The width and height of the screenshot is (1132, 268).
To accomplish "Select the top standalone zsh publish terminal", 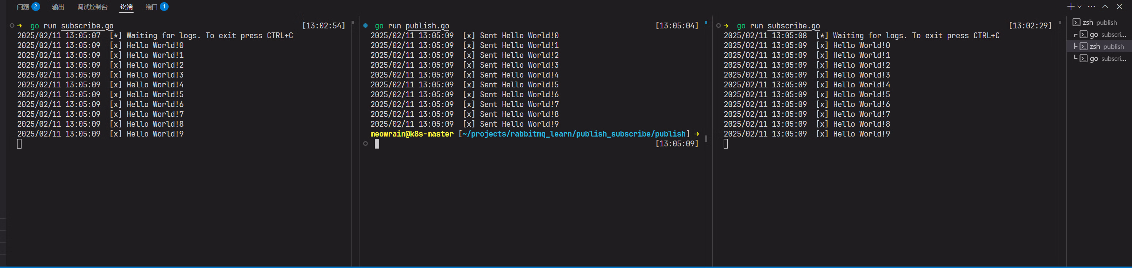I will (x=1100, y=22).
